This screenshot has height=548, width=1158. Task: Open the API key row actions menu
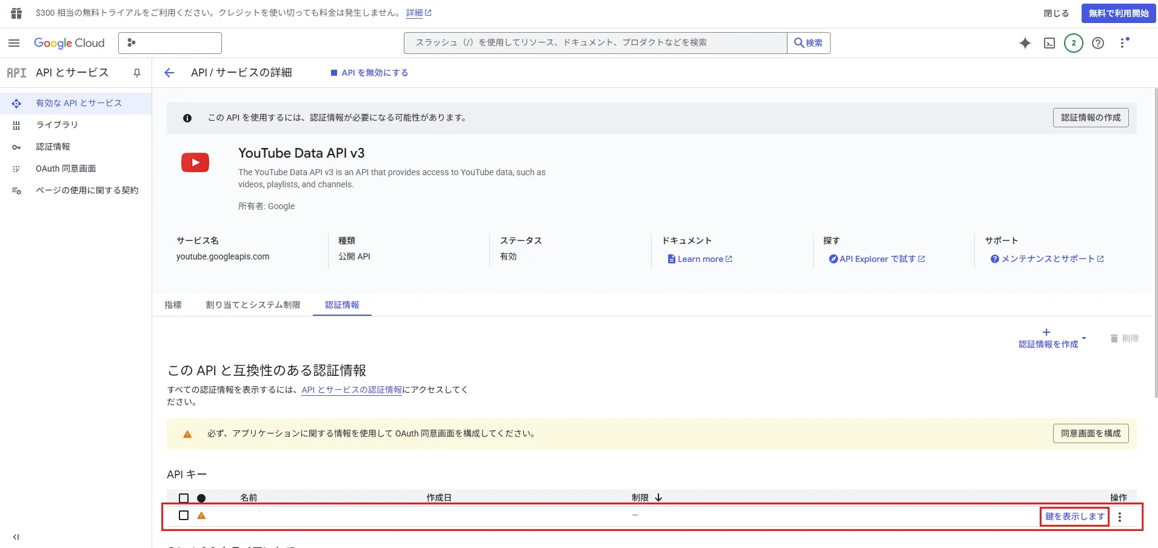(x=1120, y=517)
